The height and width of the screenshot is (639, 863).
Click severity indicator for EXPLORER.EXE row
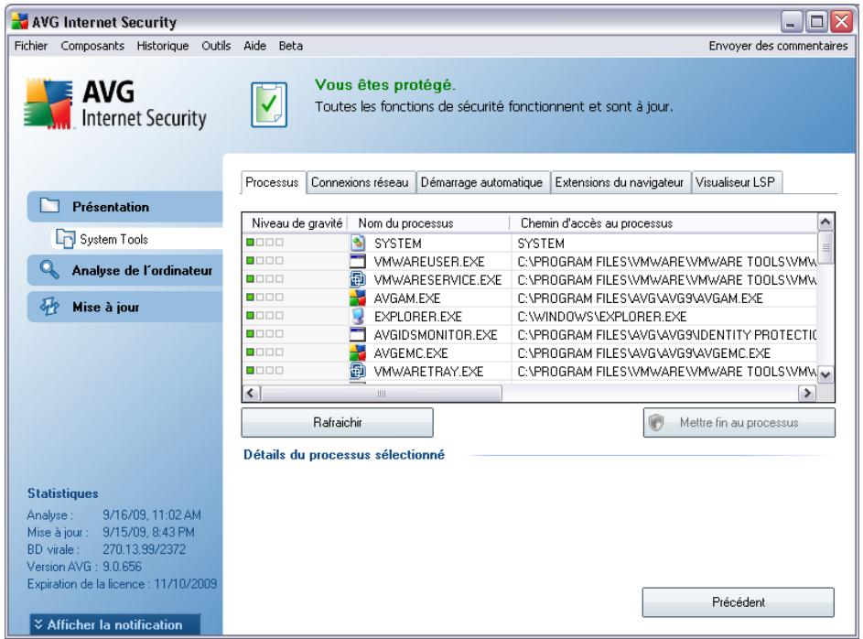pyautogui.click(x=264, y=315)
